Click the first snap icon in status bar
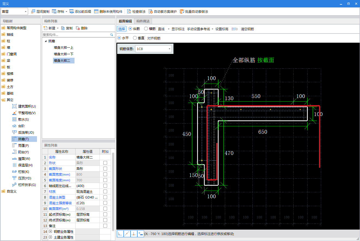The image size is (360, 241). pos(120,234)
